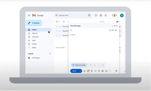Open the Google apps grid icon
This screenshot has width=151, height=91.
pos(105,15)
